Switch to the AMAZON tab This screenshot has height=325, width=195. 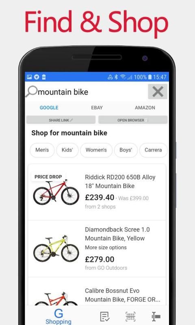(x=145, y=108)
